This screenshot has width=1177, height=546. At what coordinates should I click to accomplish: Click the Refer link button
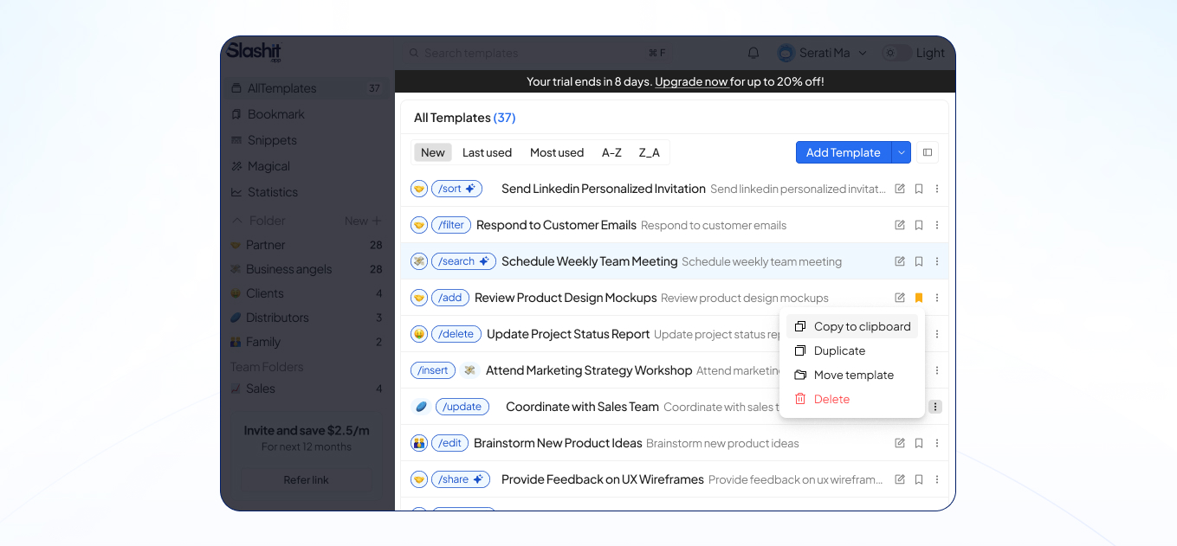(x=307, y=479)
